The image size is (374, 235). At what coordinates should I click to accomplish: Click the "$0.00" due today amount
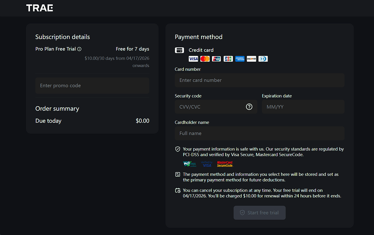[x=142, y=121]
